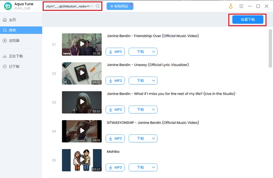The image size is (273, 178).
Task: Download MP3 for Friendship Over
Action: click(115, 52)
